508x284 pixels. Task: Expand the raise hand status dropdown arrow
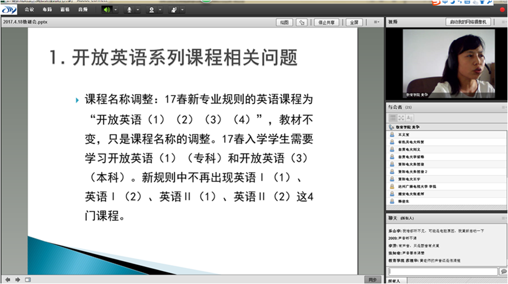click(x=183, y=10)
